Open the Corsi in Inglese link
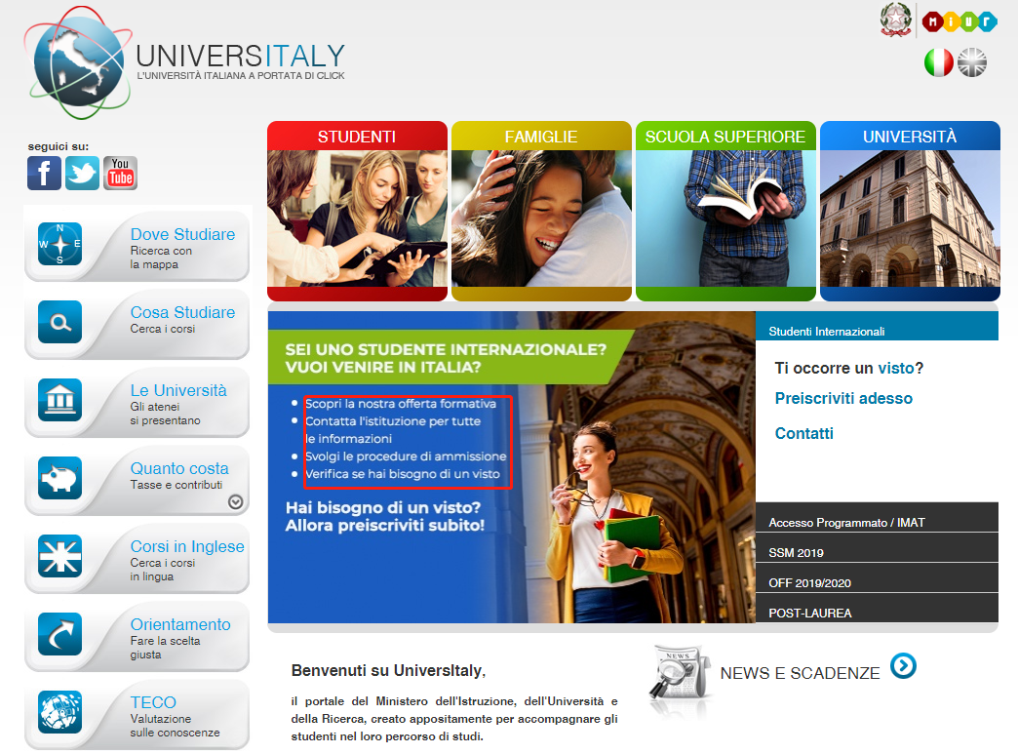Screen dimensions: 1018x754 (x=187, y=546)
